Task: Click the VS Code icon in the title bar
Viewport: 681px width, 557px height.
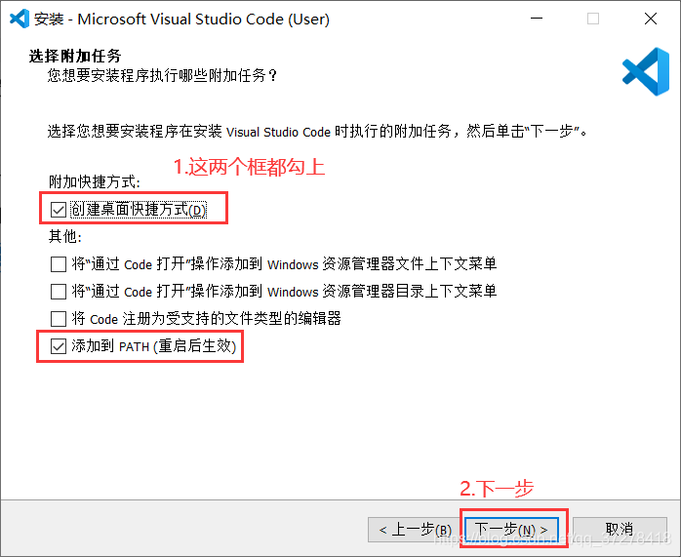Action: pyautogui.click(x=20, y=19)
